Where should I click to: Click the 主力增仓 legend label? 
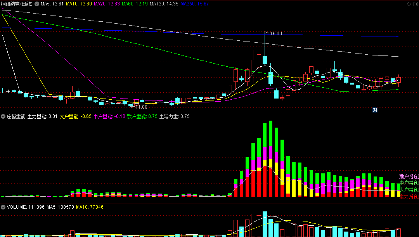pyautogui.click(x=408, y=197)
